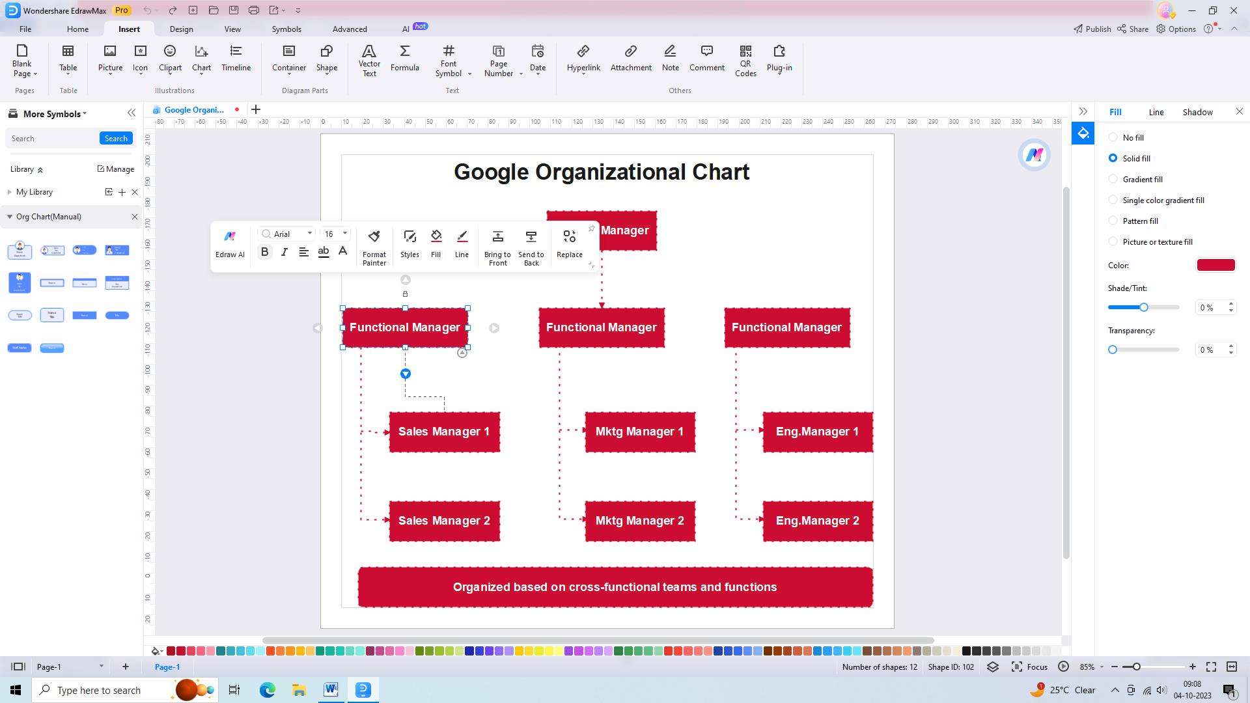Expand the My Library tree section
This screenshot has height=703, width=1250.
coord(10,192)
